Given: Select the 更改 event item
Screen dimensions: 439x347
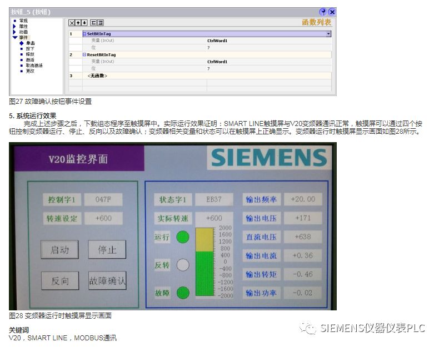Looking at the screenshot, I should (30, 71).
